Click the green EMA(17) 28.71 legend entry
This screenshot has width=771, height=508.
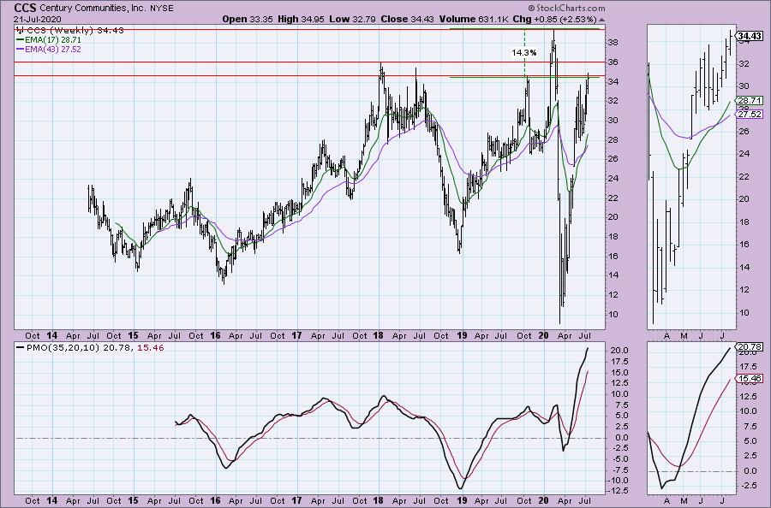pos(48,39)
